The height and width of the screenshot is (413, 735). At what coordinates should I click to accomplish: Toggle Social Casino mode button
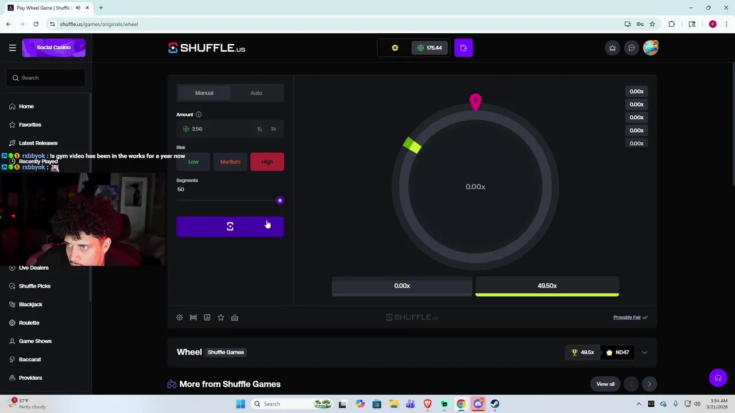coord(54,48)
